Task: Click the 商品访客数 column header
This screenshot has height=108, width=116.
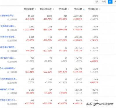Action: (x=29, y=9)
